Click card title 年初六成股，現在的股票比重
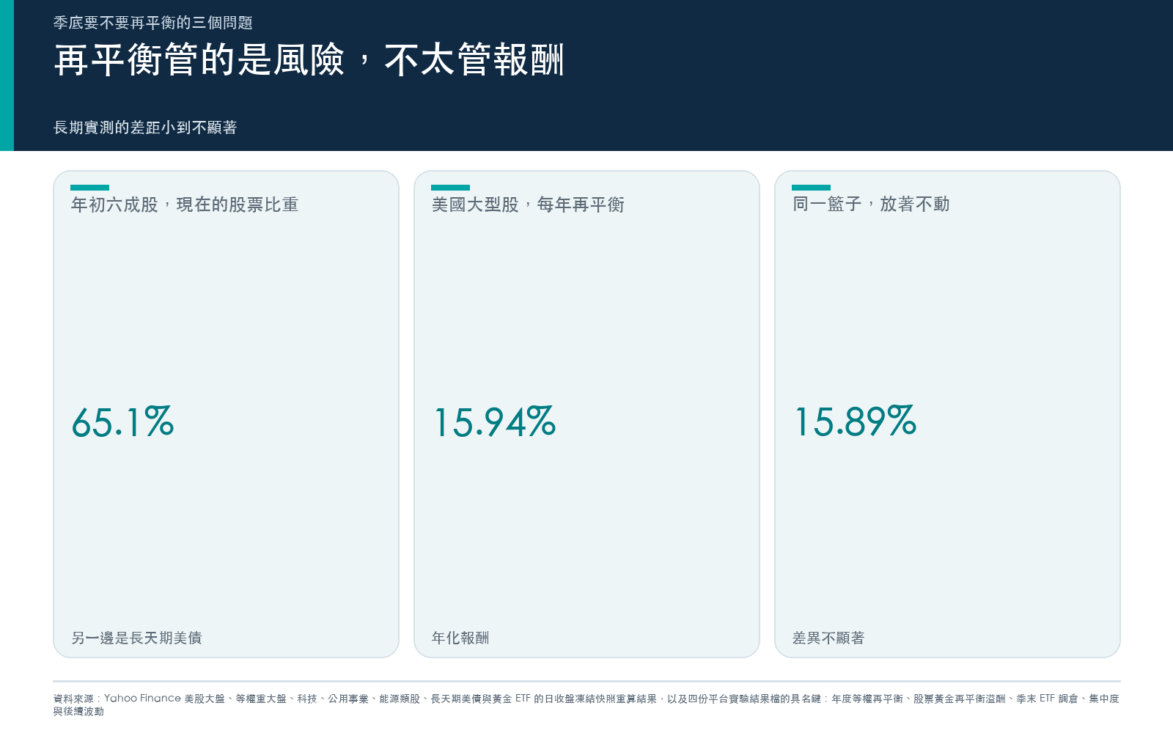This screenshot has height=733, width=1173. pos(185,205)
